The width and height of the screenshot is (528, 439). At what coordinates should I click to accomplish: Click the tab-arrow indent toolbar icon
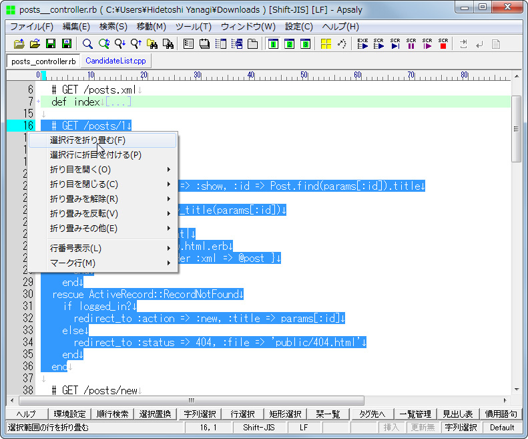point(464,44)
